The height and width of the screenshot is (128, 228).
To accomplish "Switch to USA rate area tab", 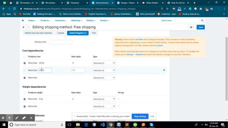I will pos(94,33).
